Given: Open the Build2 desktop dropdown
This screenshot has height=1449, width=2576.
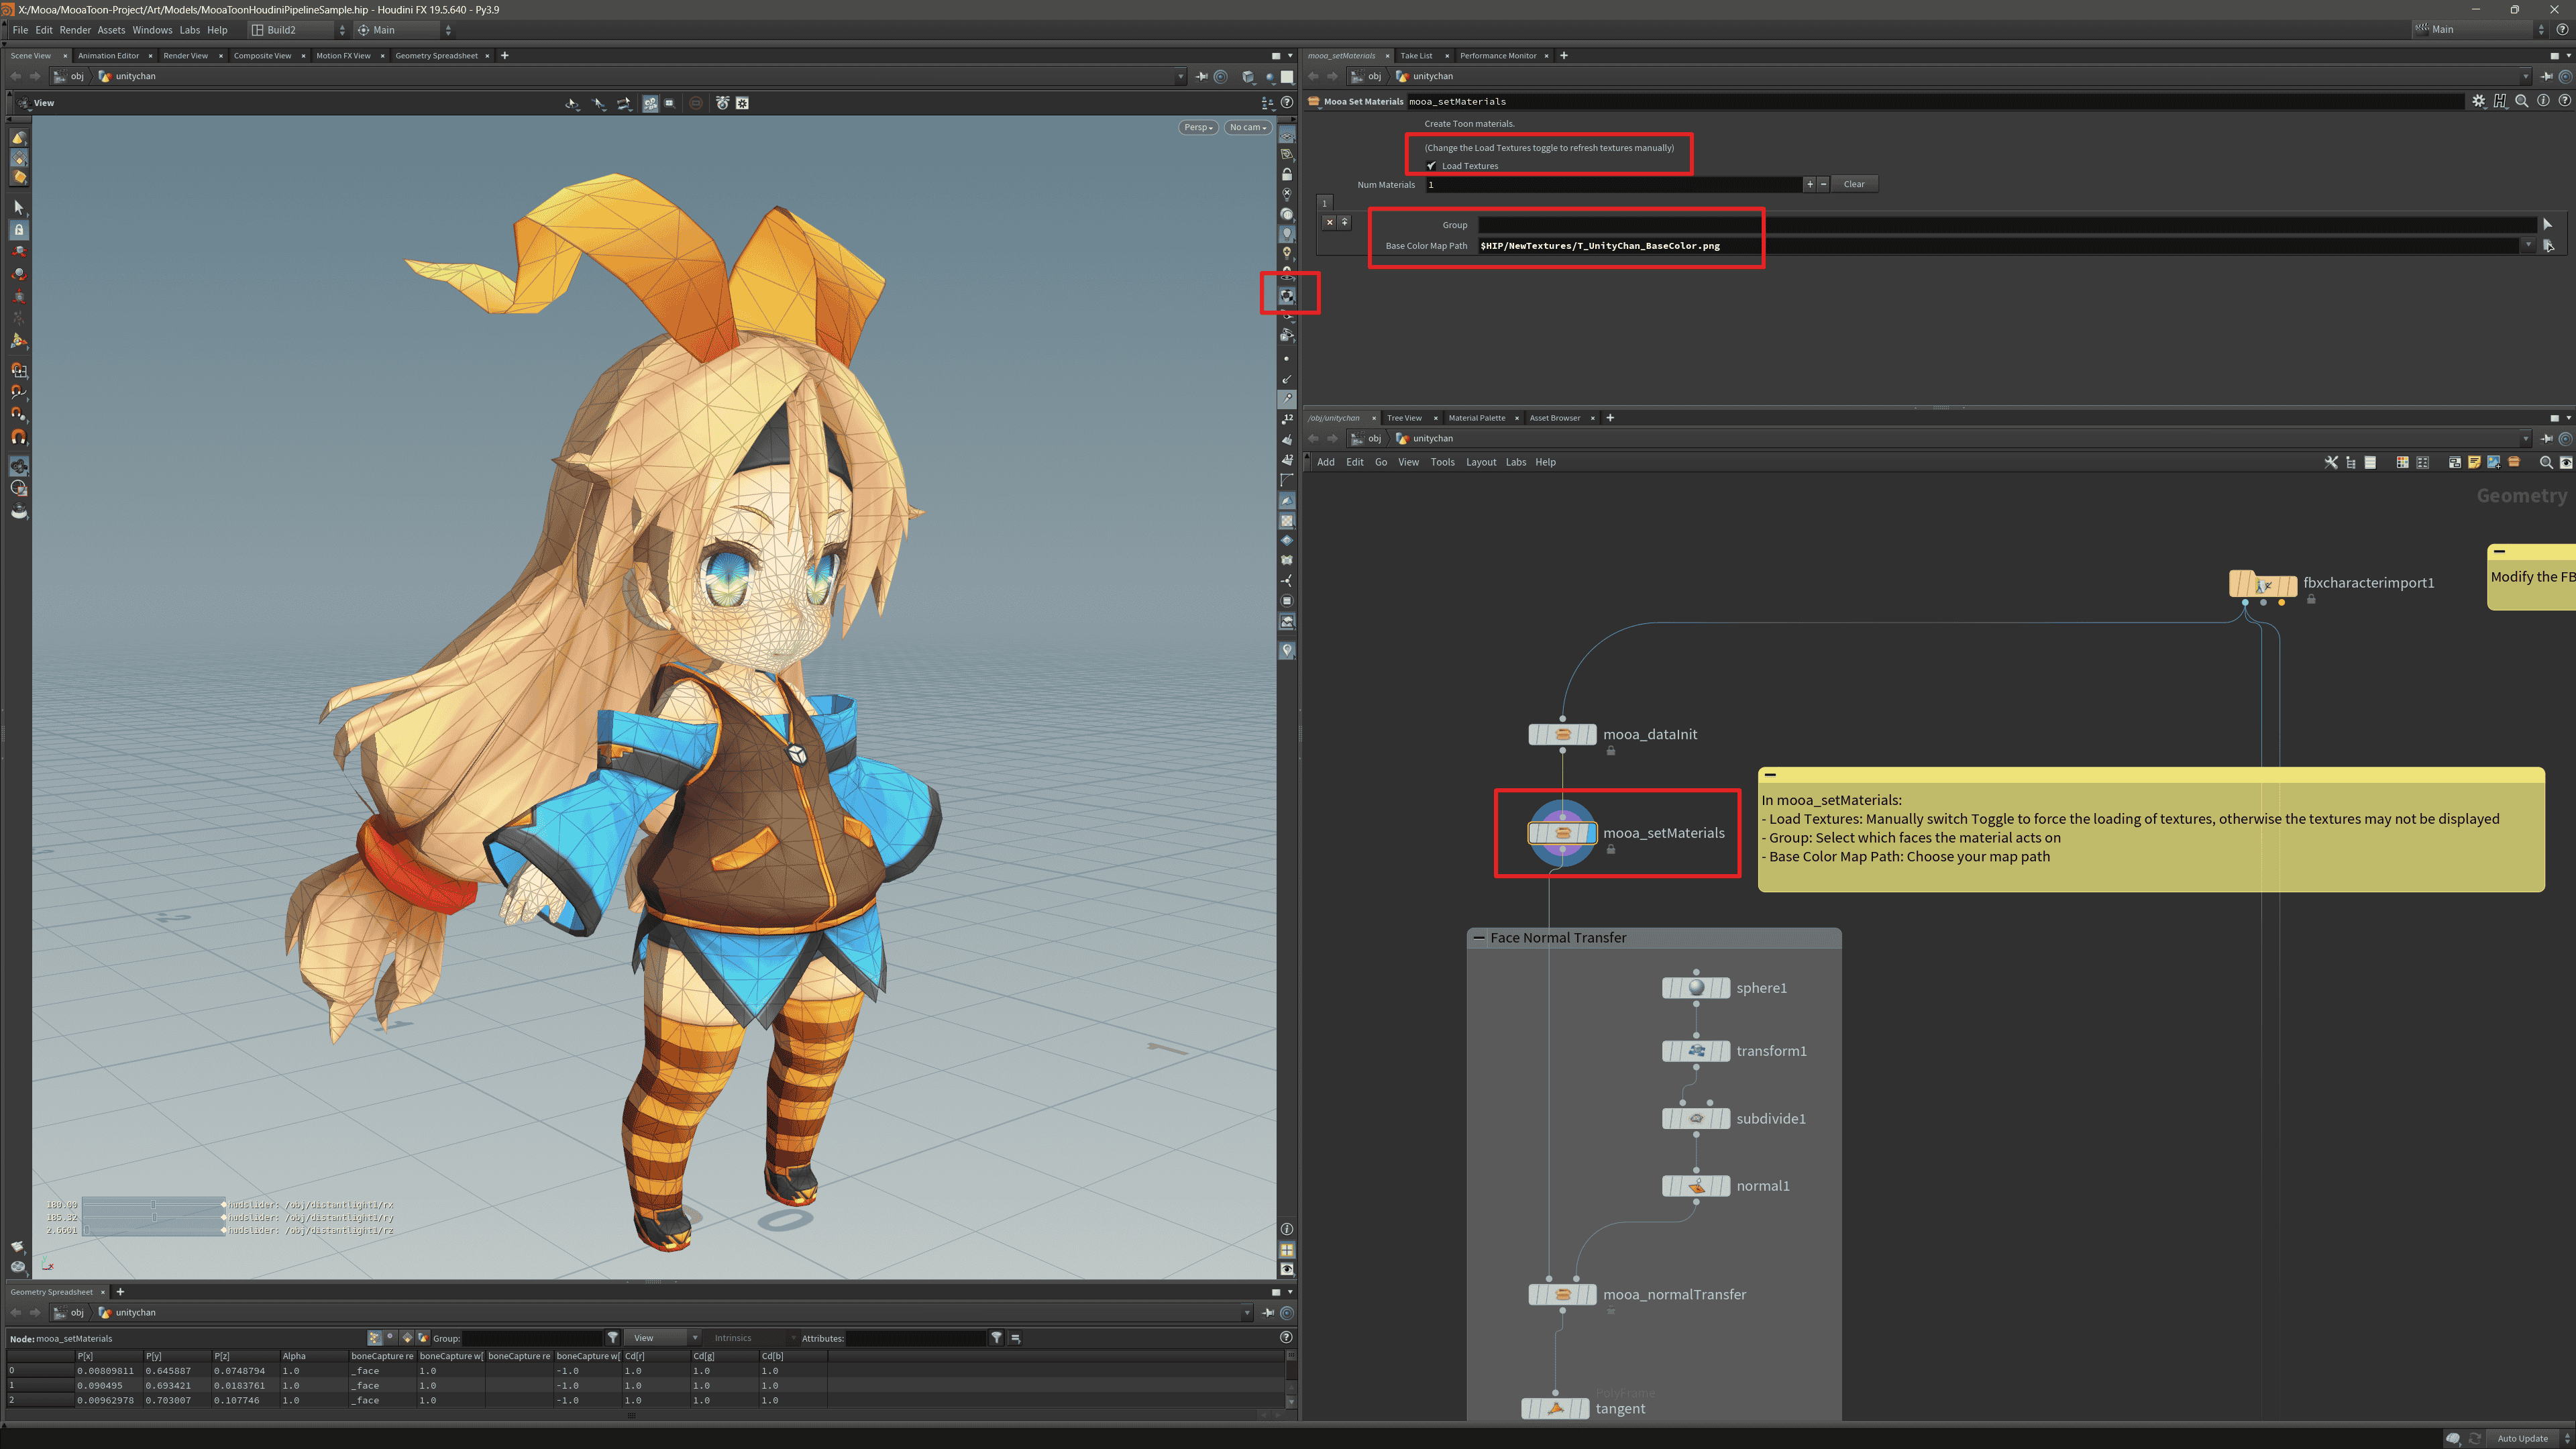Looking at the screenshot, I should pyautogui.click(x=298, y=30).
